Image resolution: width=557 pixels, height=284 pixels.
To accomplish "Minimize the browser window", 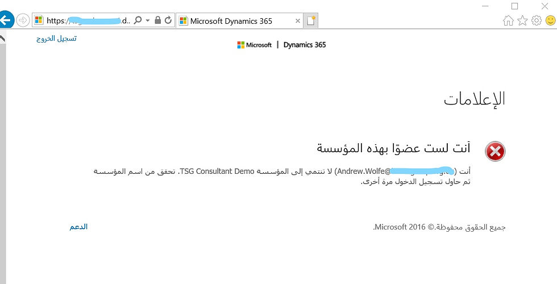I will (485, 6).
